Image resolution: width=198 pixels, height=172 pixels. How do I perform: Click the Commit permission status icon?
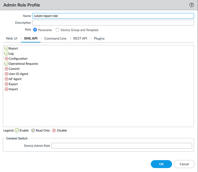coord(6,69)
